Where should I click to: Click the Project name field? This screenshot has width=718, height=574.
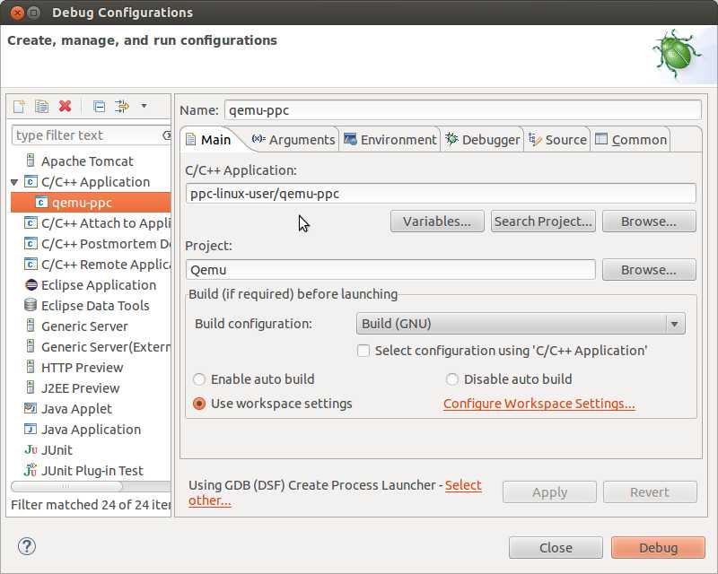pyautogui.click(x=390, y=270)
